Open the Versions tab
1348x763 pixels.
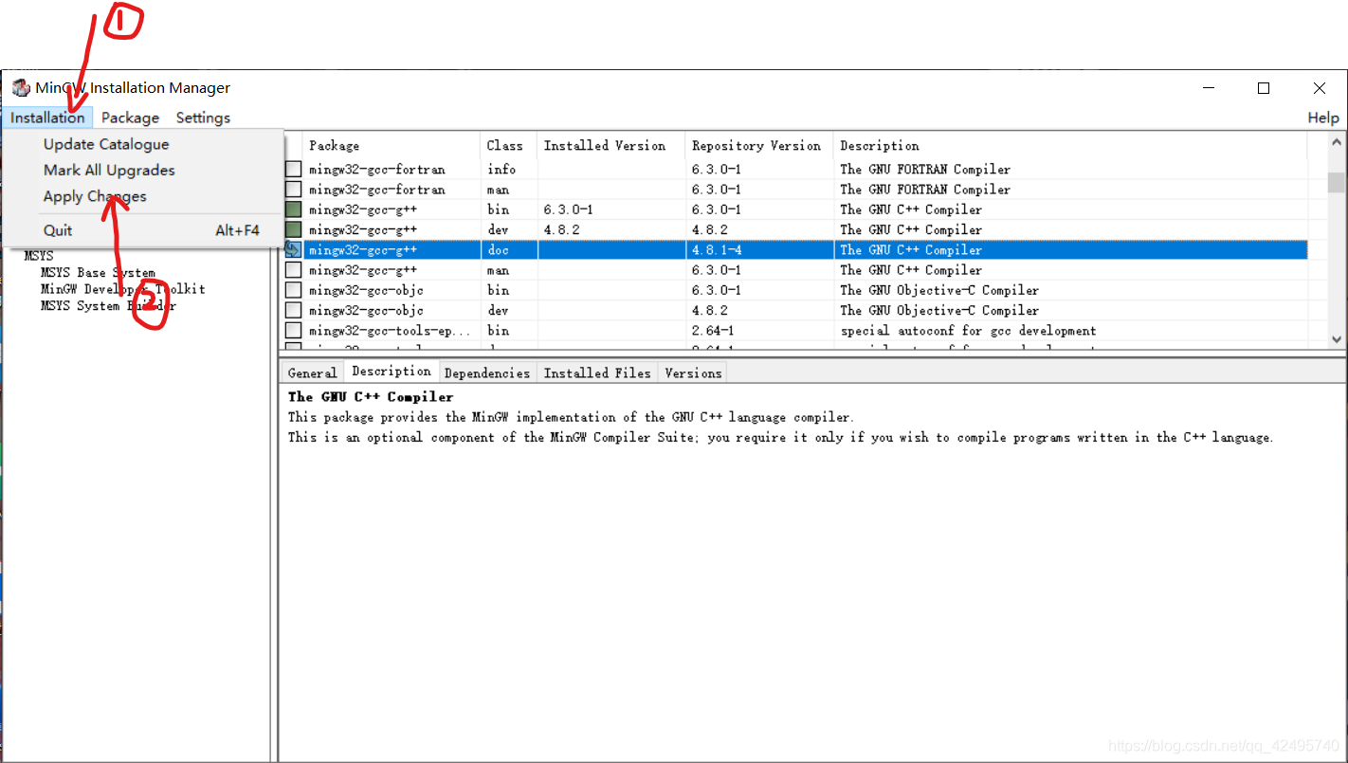pyautogui.click(x=693, y=373)
